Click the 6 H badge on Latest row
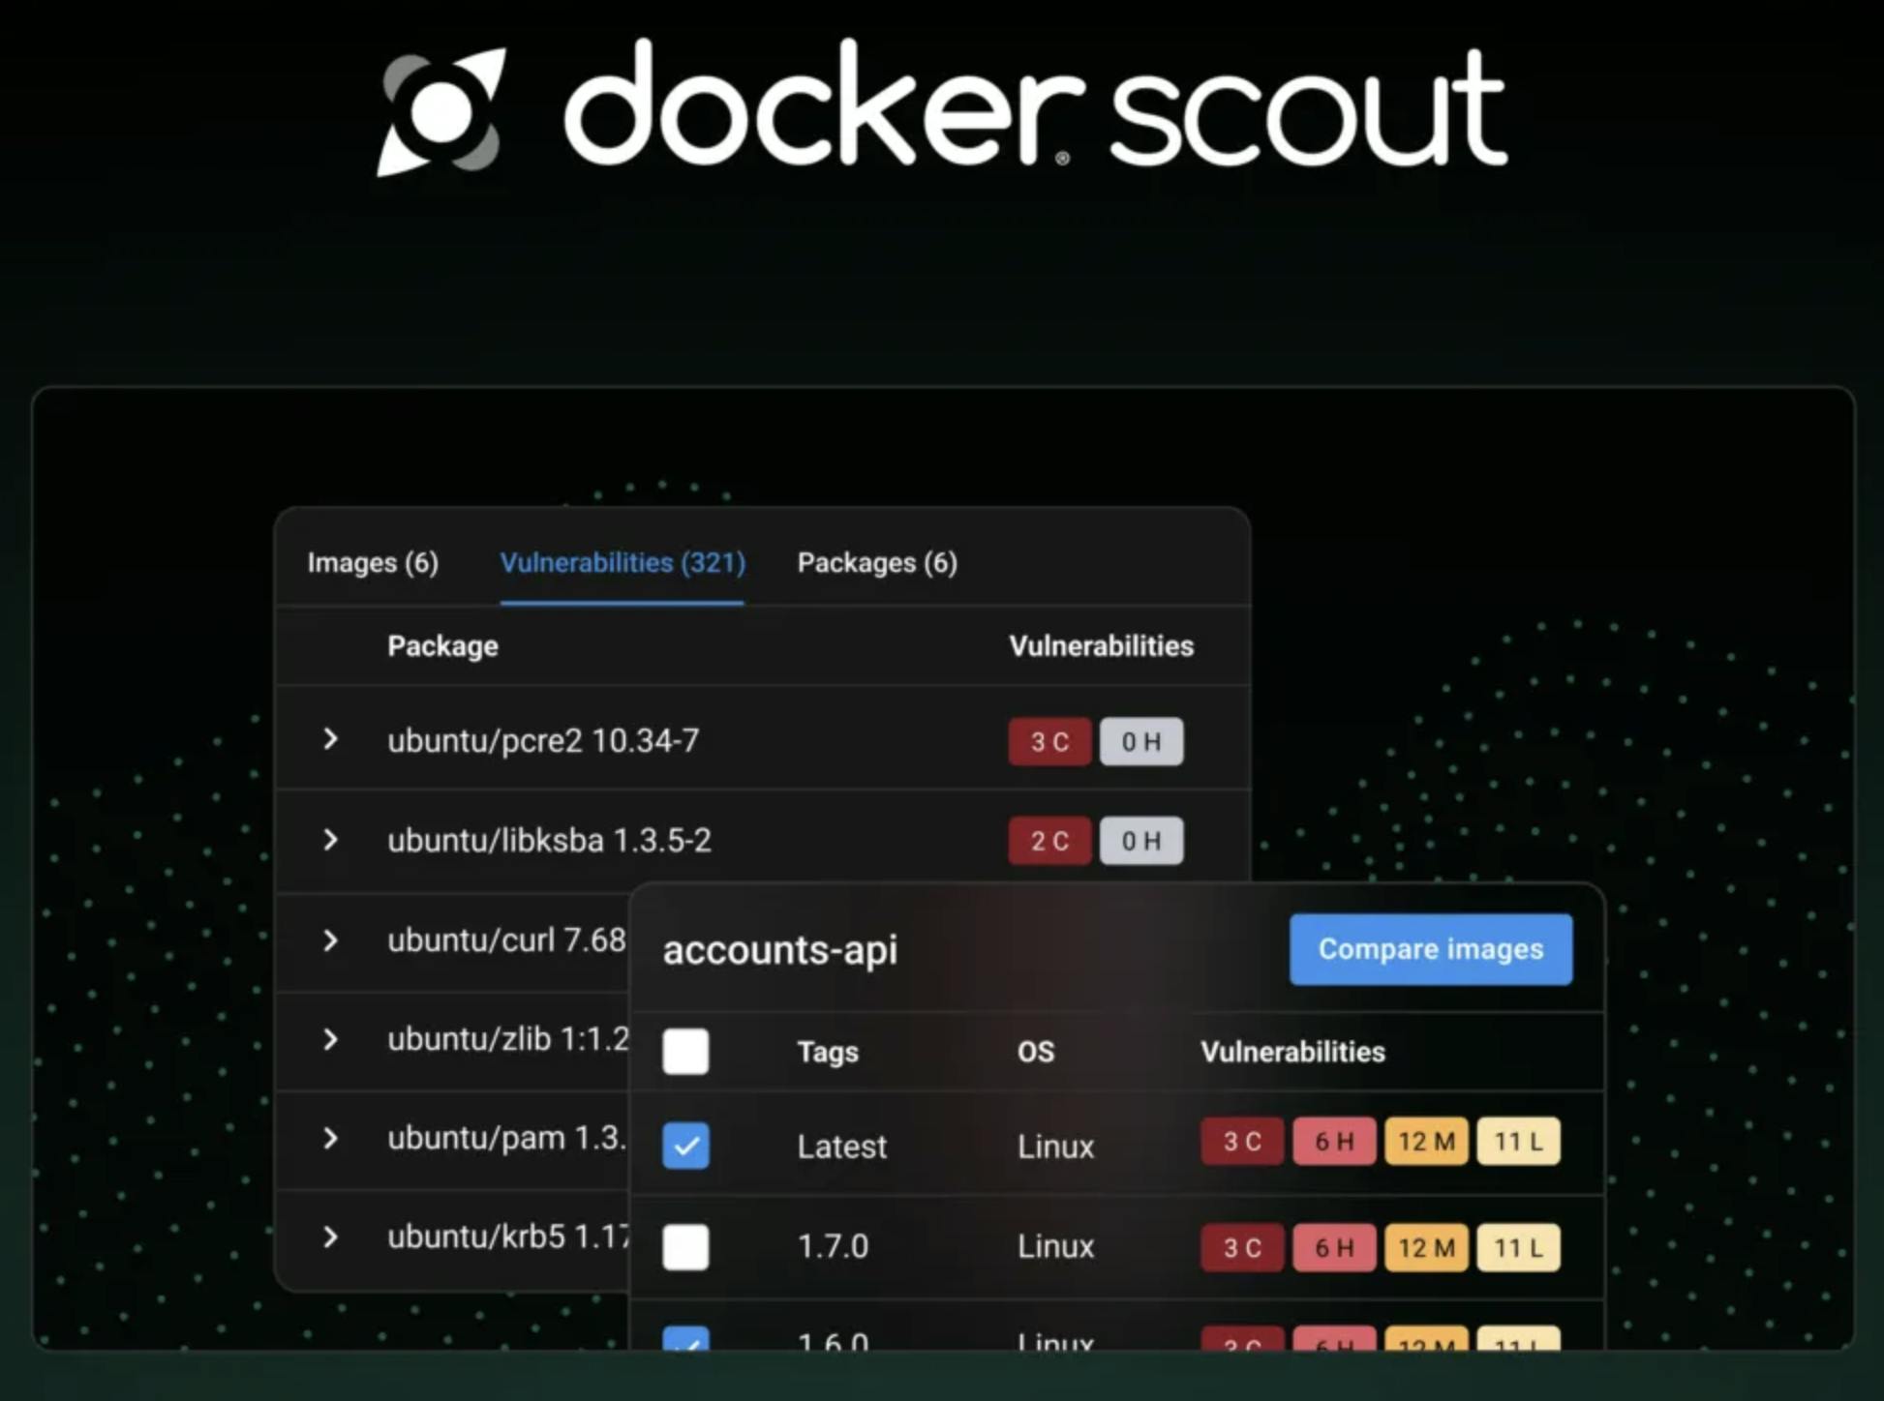Viewport: 1884px width, 1401px height. point(1333,1142)
